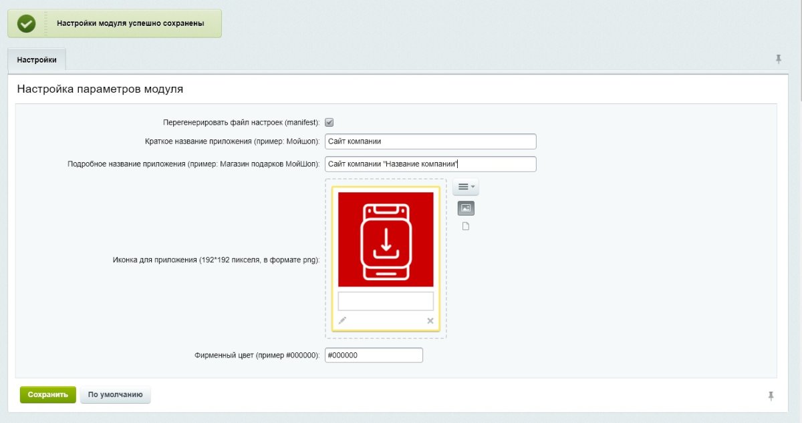Click the Подробное название приложения text field
The width and height of the screenshot is (802, 423).
pos(430,163)
